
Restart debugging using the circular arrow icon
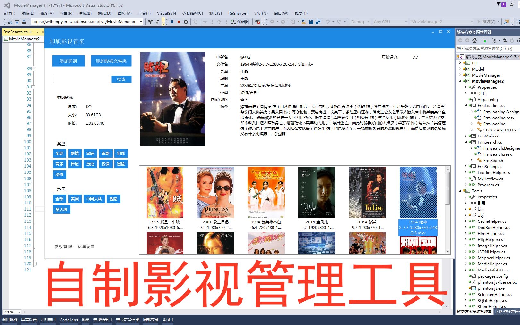click(186, 22)
